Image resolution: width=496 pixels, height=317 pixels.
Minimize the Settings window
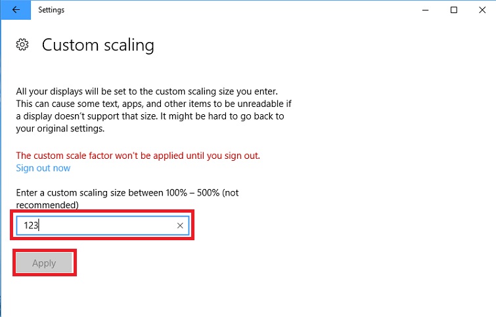pyautogui.click(x=424, y=10)
